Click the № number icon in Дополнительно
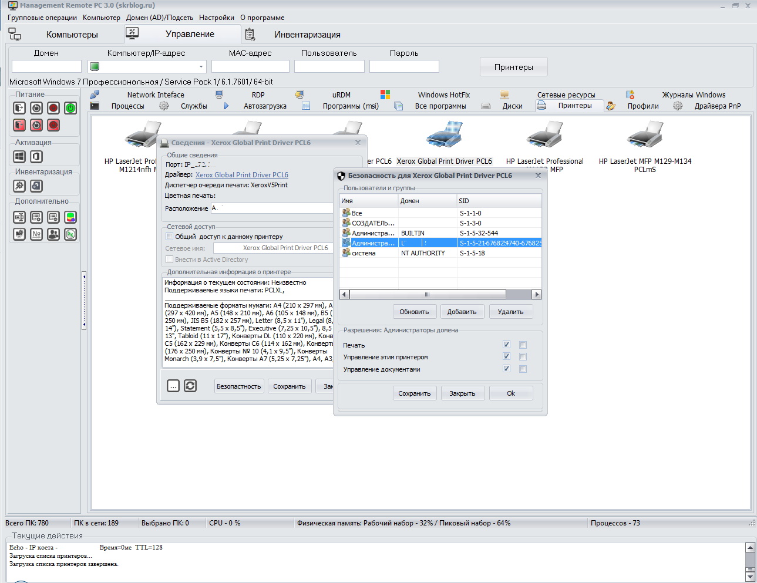 click(36, 234)
